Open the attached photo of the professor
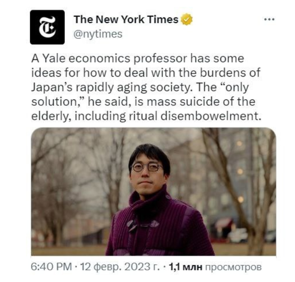 coord(153,191)
